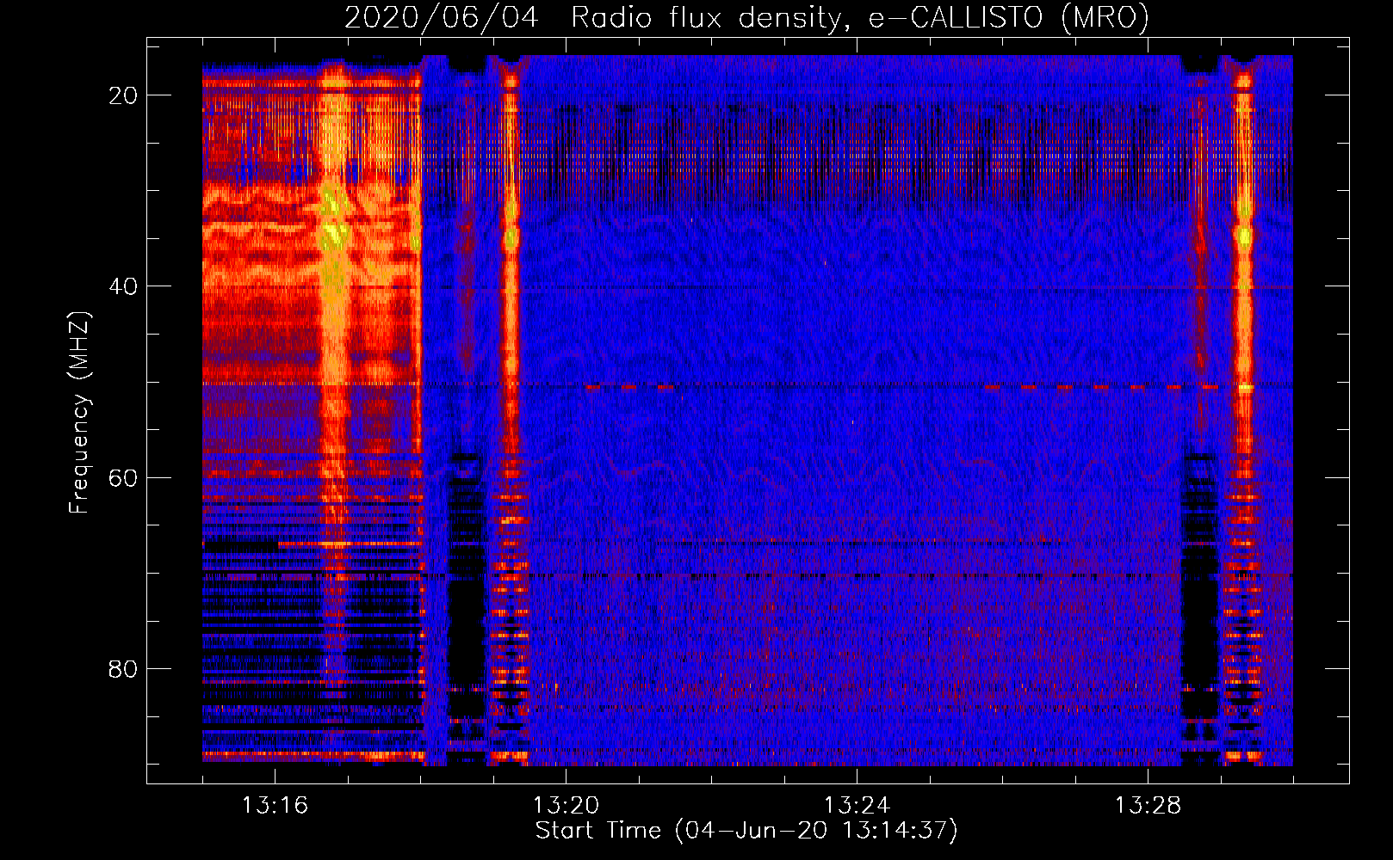The height and width of the screenshot is (860, 1393).
Task: Click the 13:20 time tick label
Action: (x=566, y=806)
